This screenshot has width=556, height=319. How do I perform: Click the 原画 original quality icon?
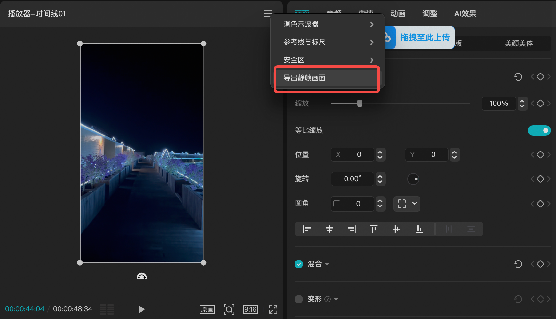pyautogui.click(x=207, y=309)
